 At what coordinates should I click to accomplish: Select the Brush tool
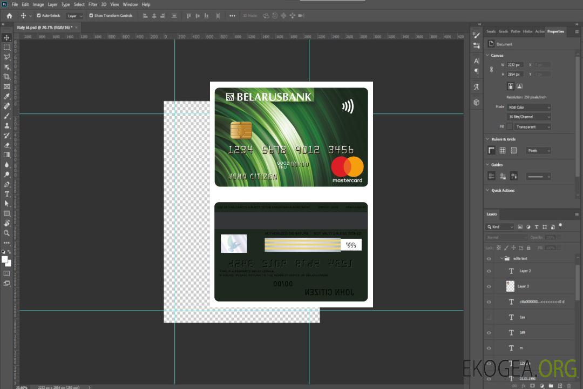tap(6, 116)
